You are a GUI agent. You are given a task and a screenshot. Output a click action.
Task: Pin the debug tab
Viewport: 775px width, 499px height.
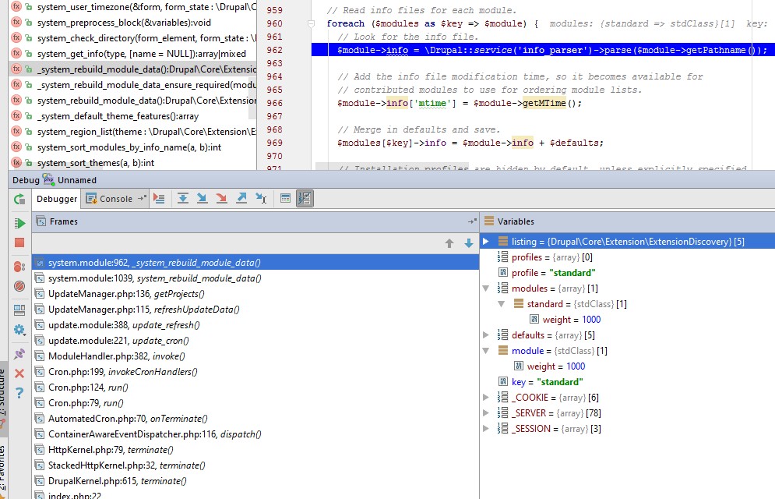19,354
